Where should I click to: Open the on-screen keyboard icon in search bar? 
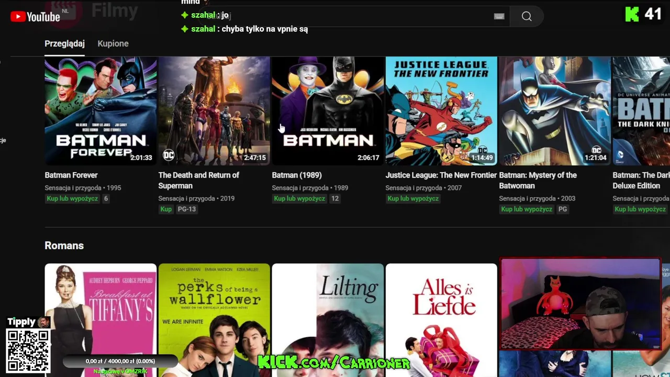(x=499, y=17)
